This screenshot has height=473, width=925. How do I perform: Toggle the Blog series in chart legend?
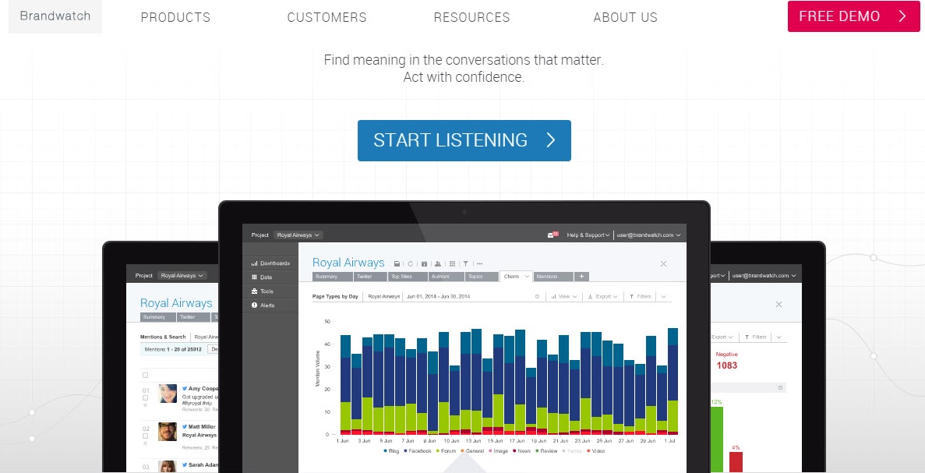392,451
